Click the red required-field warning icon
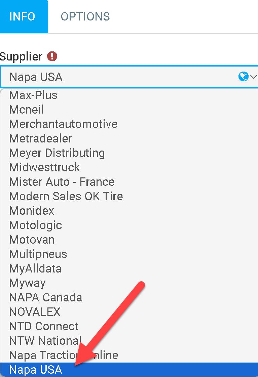 pos(52,56)
